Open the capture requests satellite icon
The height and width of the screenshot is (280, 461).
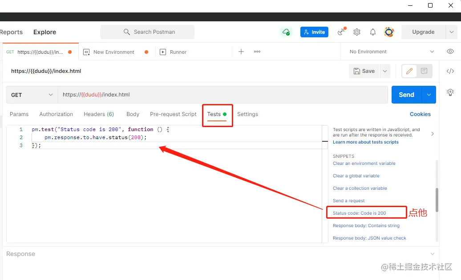click(x=342, y=32)
